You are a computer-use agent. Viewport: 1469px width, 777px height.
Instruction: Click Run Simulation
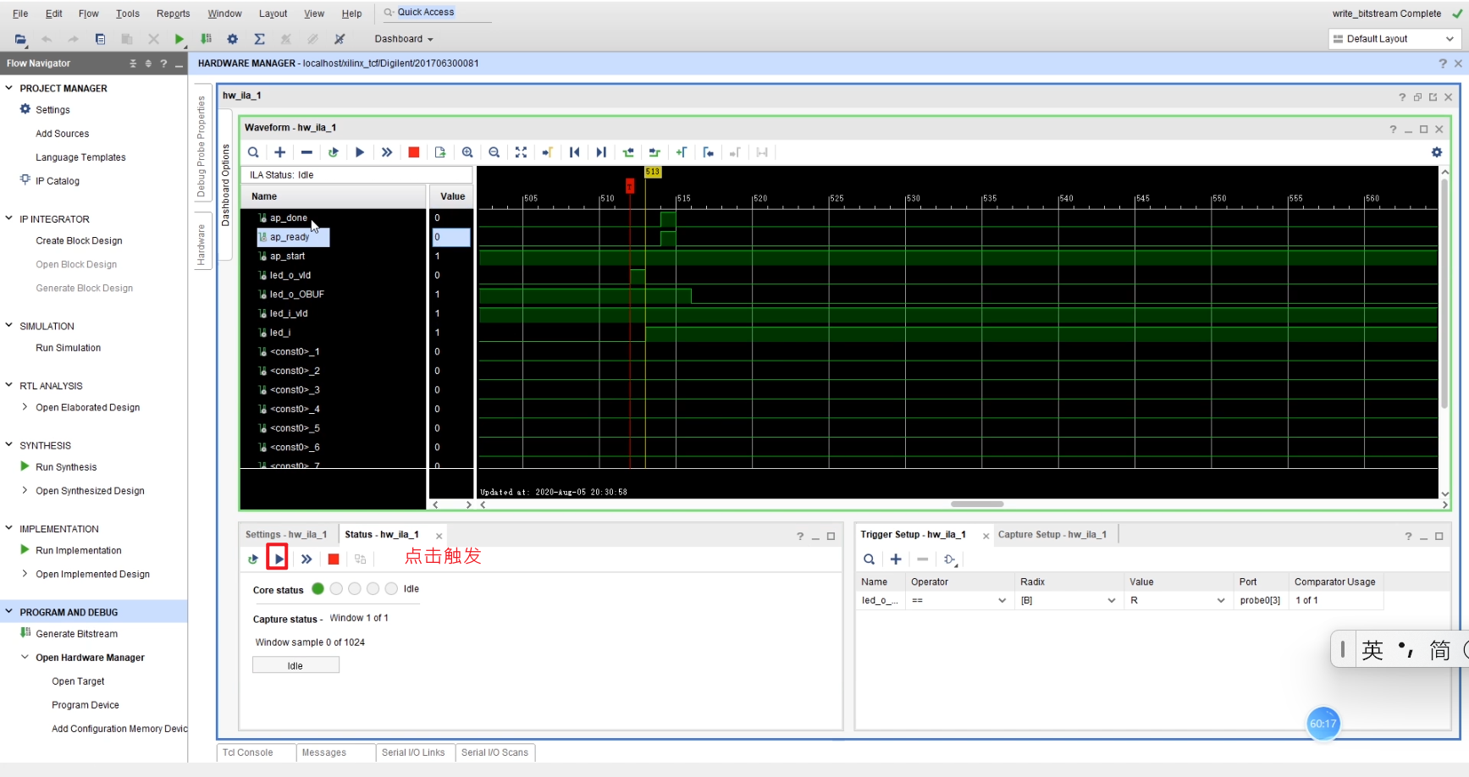click(69, 348)
